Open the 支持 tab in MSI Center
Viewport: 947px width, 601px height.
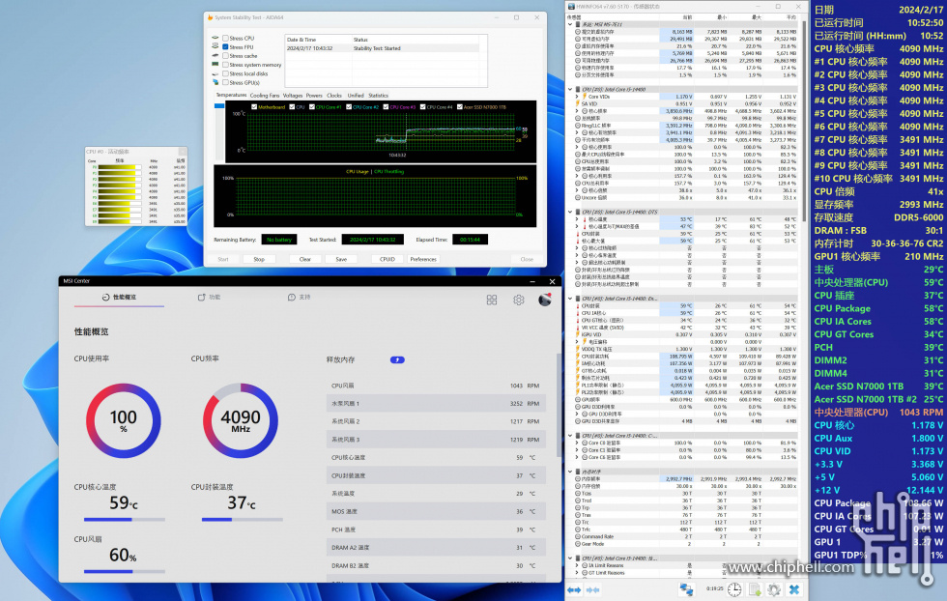point(300,298)
